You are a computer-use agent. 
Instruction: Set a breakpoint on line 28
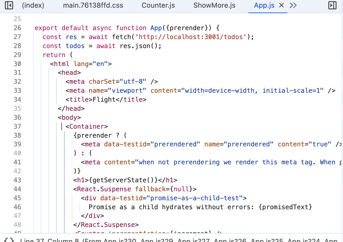click(x=17, y=46)
